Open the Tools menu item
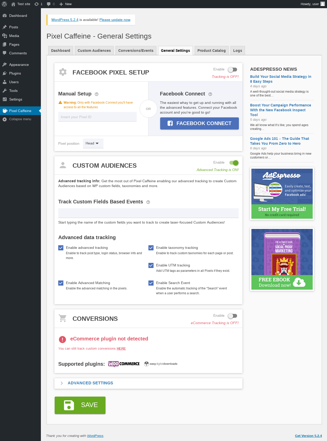The width and height of the screenshot is (327, 441). [x=20, y=91]
